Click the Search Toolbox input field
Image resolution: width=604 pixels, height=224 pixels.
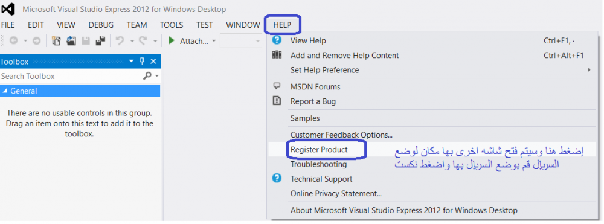pos(71,76)
